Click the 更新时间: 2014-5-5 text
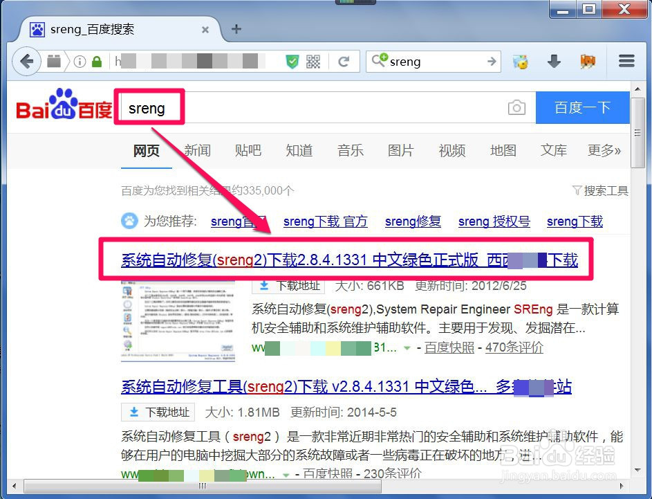The image size is (652, 499). (x=343, y=412)
